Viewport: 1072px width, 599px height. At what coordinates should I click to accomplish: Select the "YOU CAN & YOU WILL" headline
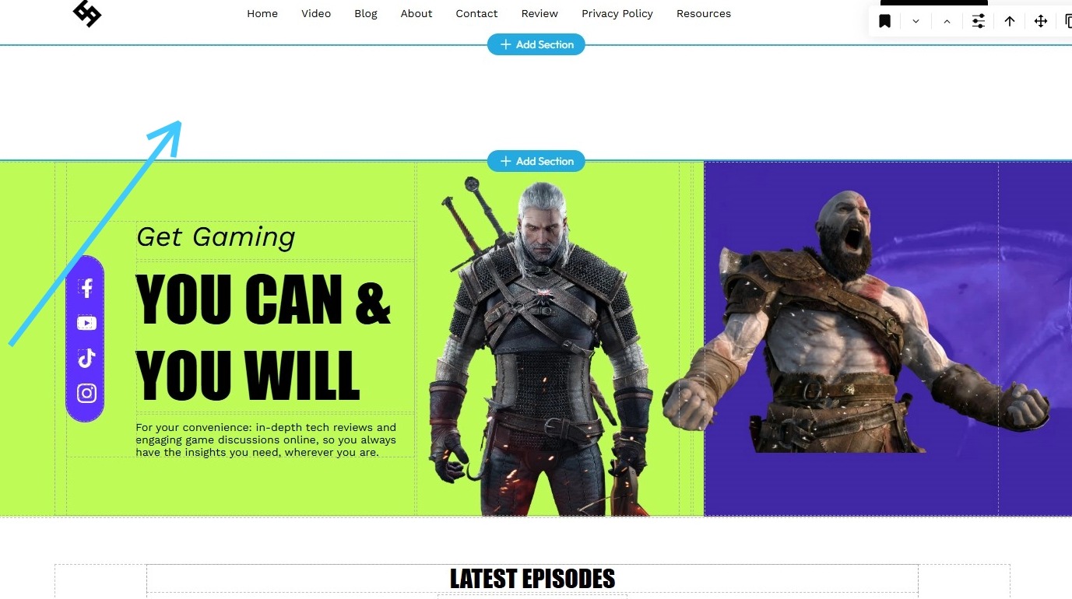[263, 336]
